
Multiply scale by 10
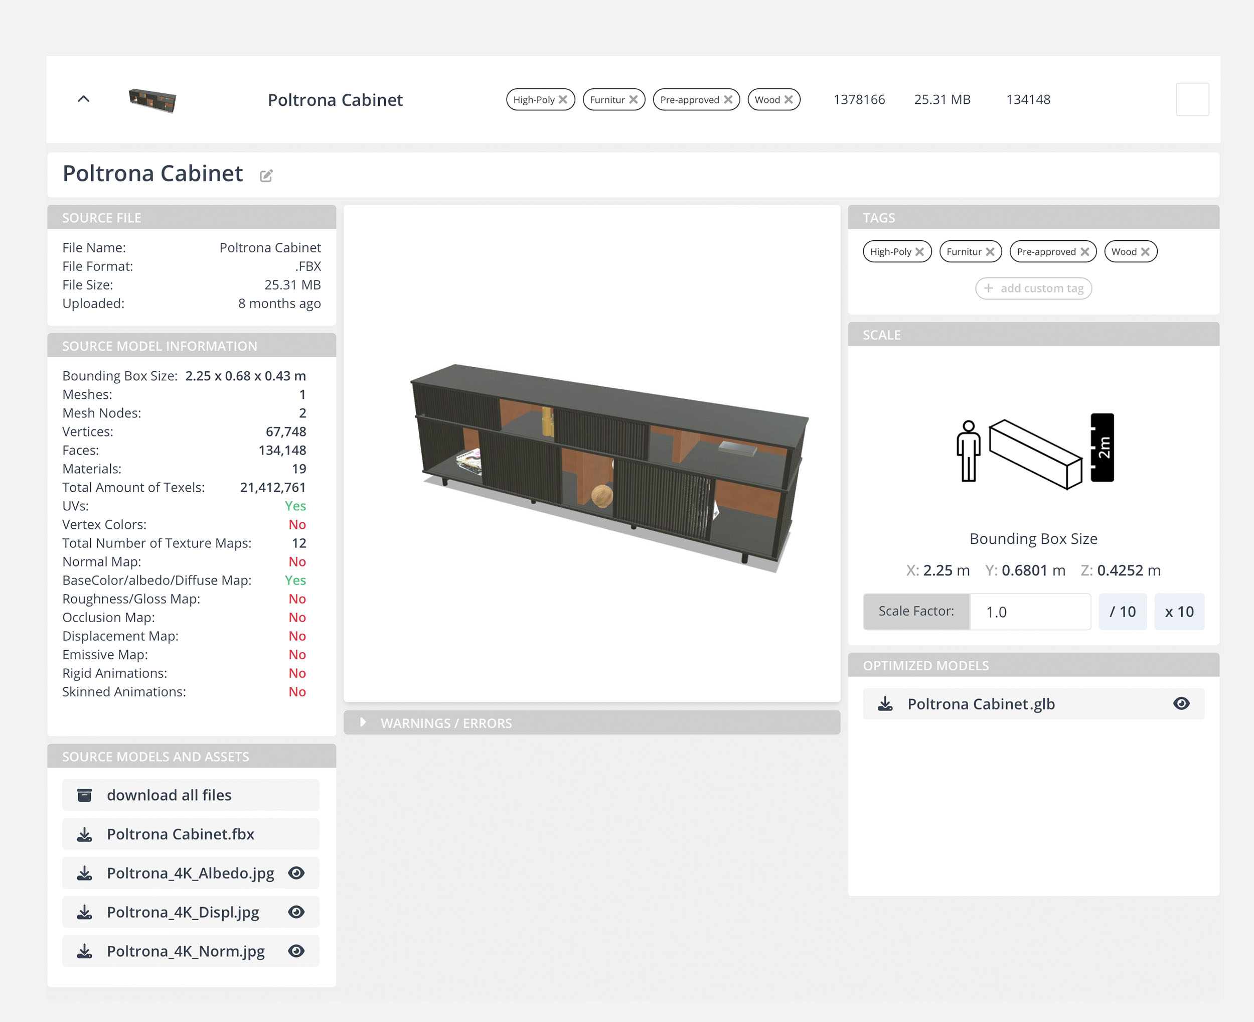[x=1179, y=612]
